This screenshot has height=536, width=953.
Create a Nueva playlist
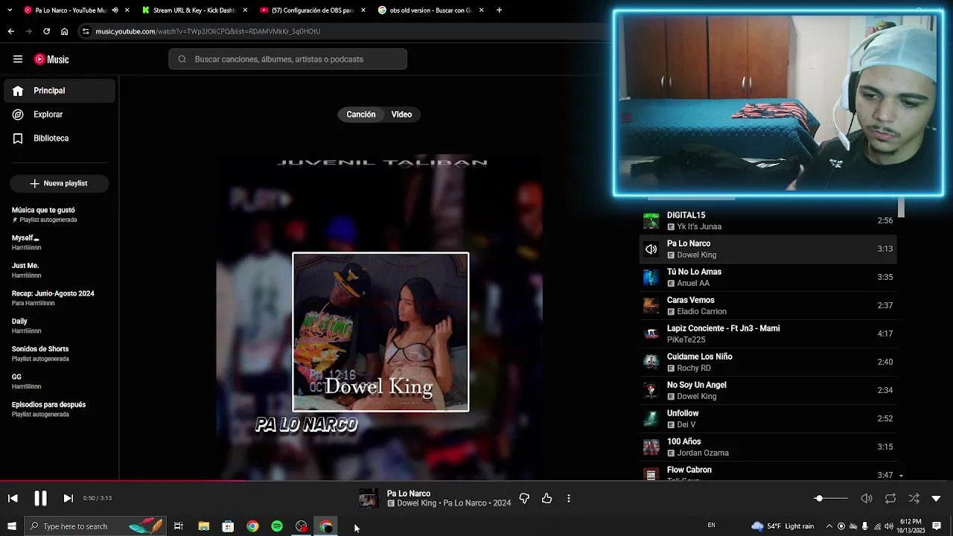pyautogui.click(x=60, y=183)
